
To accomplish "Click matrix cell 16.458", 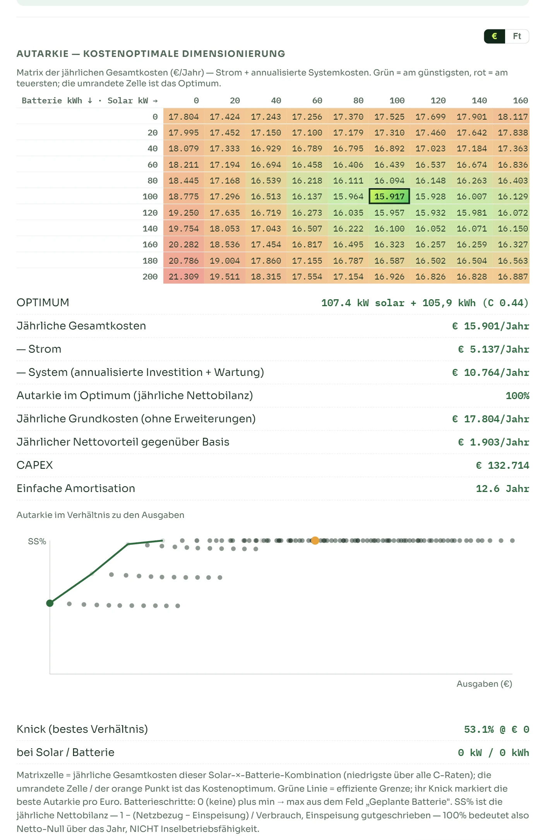I will pyautogui.click(x=307, y=165).
